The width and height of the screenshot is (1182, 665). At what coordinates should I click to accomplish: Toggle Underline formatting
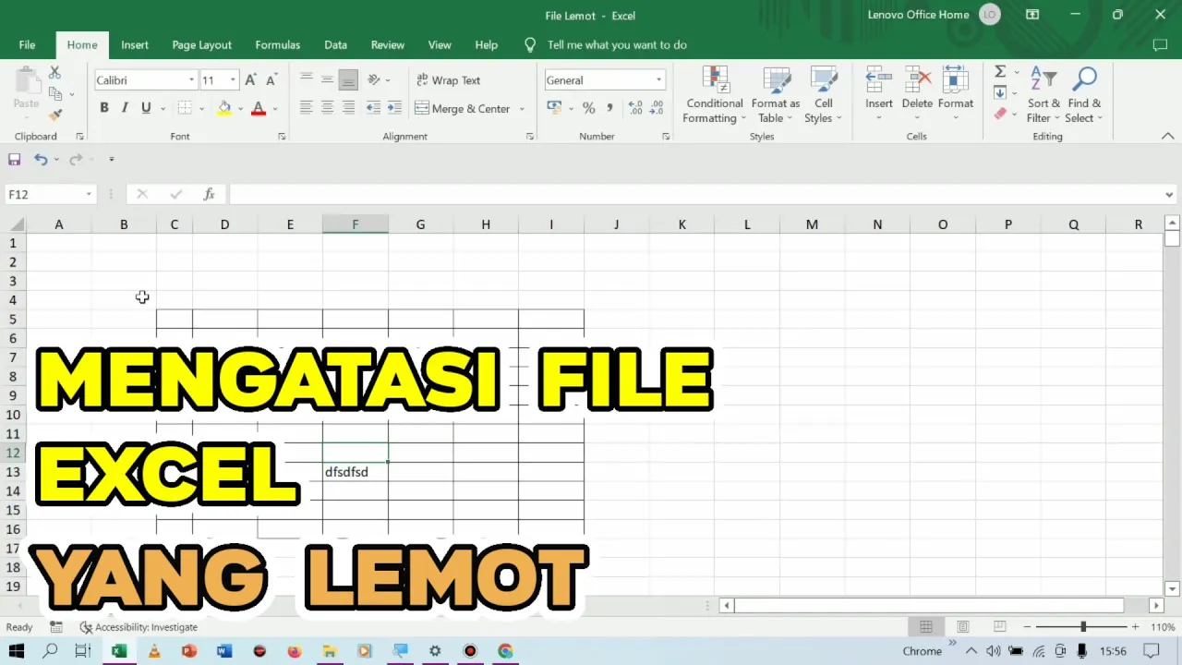coord(146,108)
